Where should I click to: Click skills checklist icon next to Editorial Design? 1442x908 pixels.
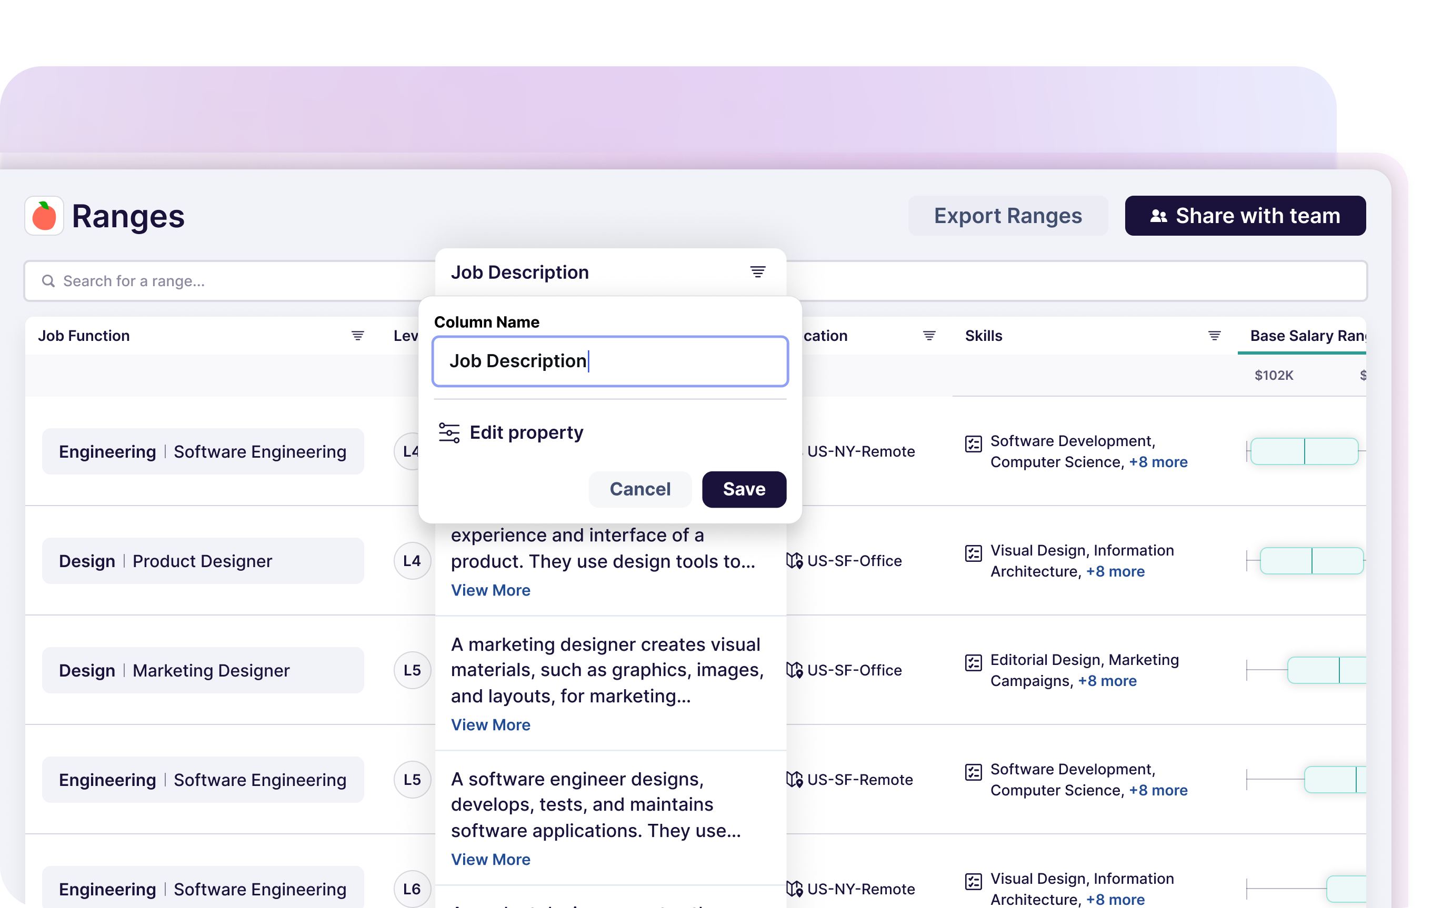tap(973, 663)
